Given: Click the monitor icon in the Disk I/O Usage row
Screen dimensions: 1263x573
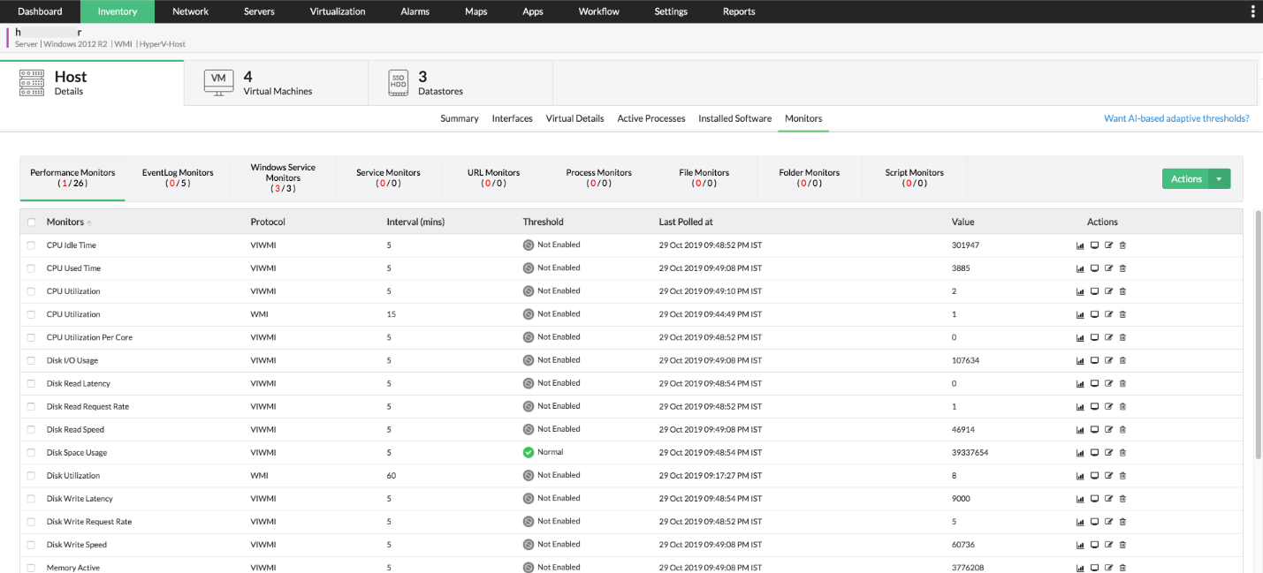Looking at the screenshot, I should [x=1094, y=360].
